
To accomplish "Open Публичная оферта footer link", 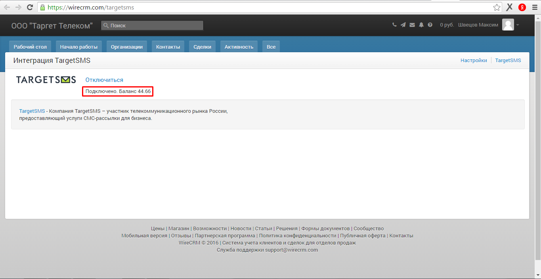I will (x=363, y=236).
